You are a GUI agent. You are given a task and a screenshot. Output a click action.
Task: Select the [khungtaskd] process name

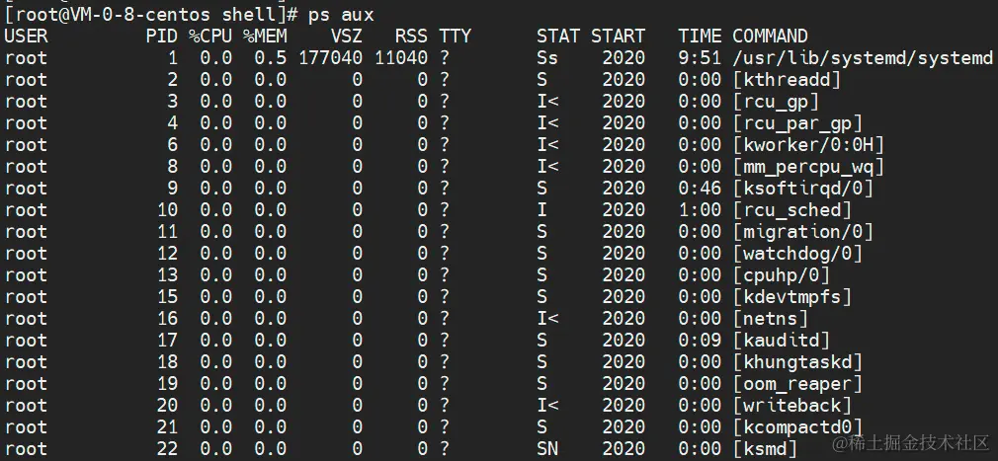(x=797, y=362)
